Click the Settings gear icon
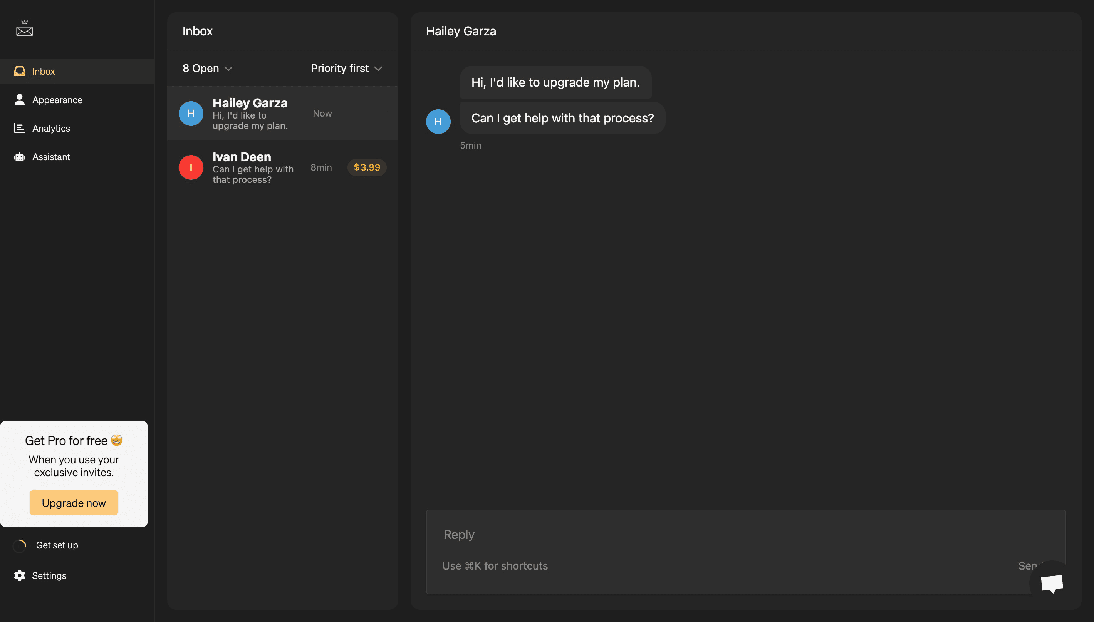This screenshot has height=622, width=1094. (x=19, y=575)
